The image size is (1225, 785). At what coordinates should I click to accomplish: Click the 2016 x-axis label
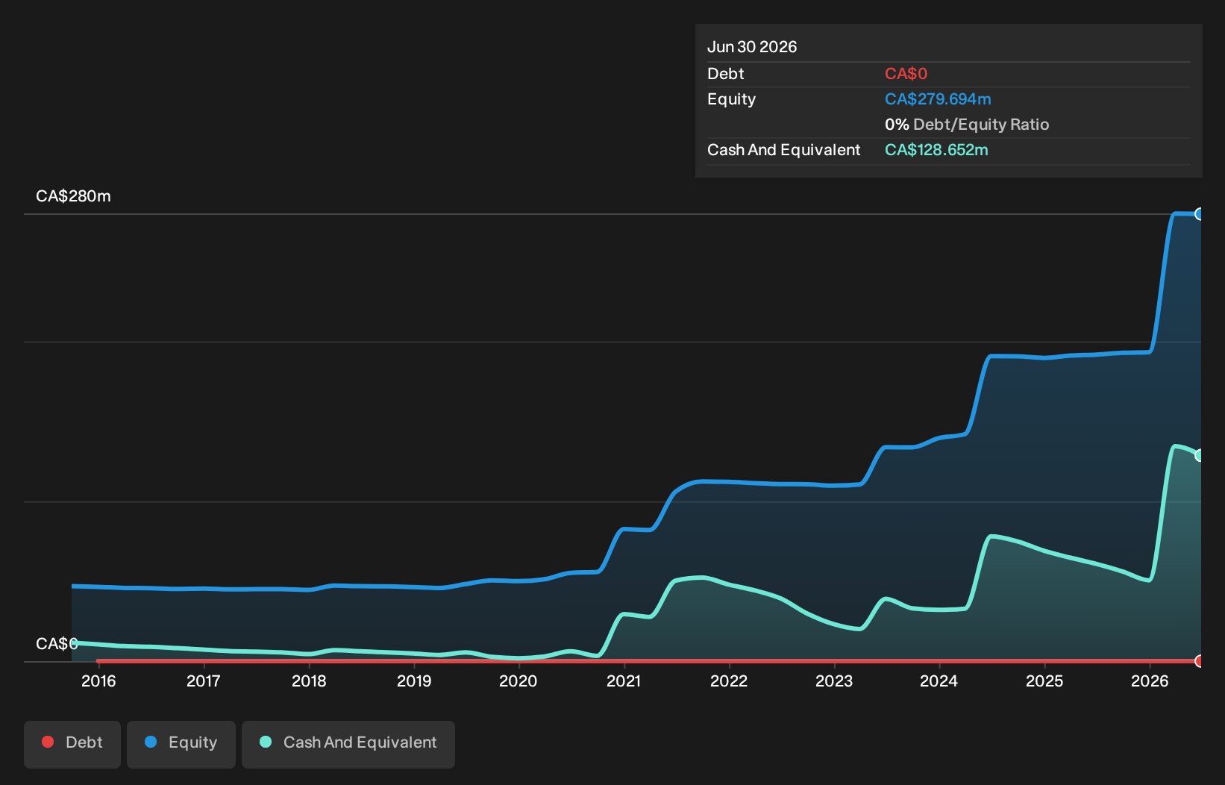tap(98, 681)
